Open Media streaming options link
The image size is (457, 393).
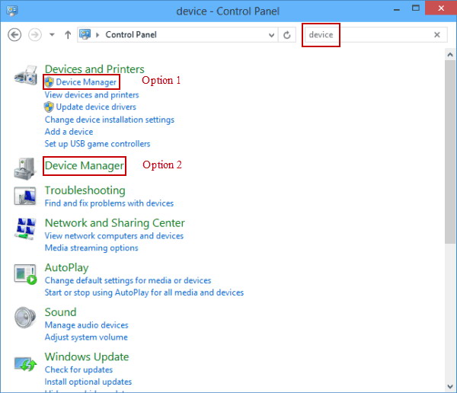[91, 248]
